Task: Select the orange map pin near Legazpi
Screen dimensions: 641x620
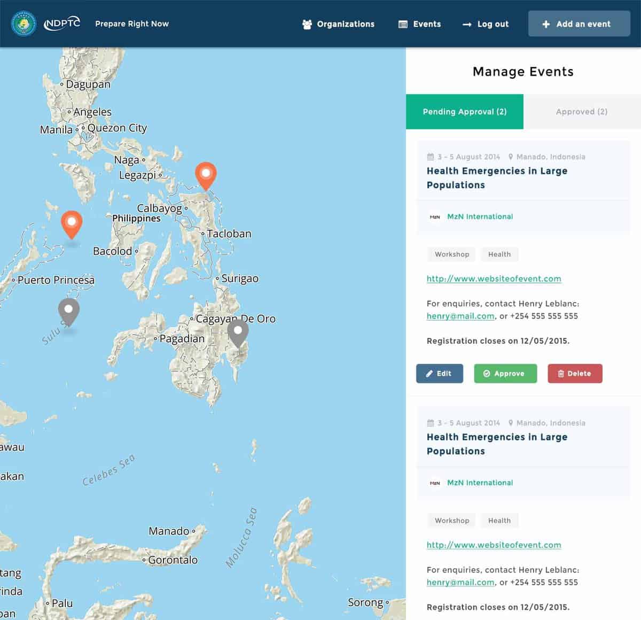Action: tap(206, 175)
